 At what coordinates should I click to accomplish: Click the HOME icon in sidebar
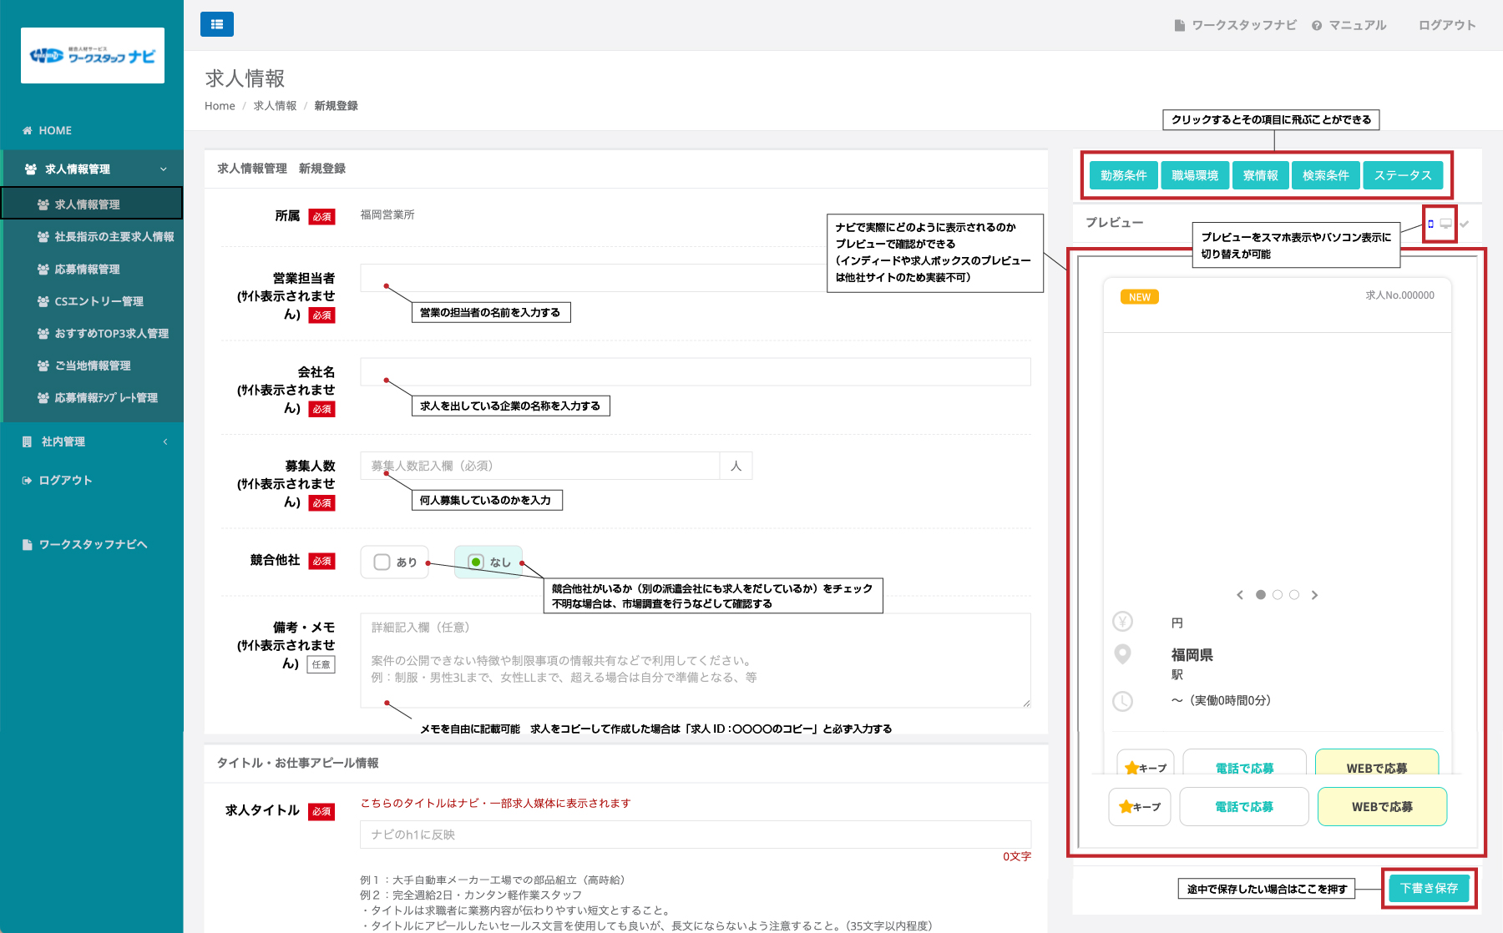click(28, 130)
